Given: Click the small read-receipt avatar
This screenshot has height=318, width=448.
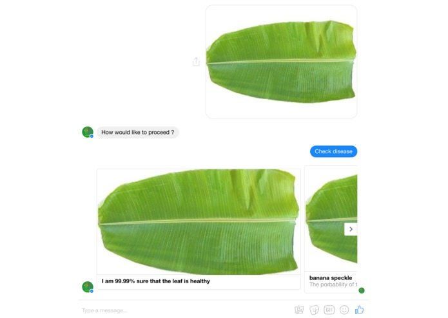Looking at the screenshot, I should coord(362,290).
